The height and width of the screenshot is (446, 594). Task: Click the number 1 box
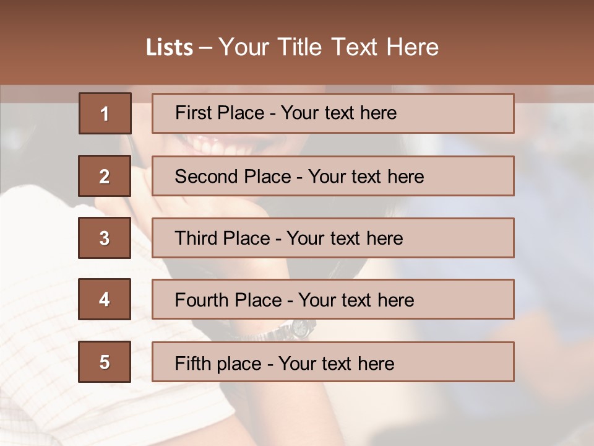[x=105, y=113]
